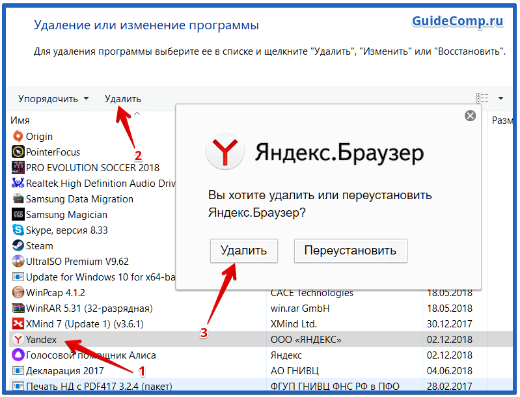The width and height of the screenshot is (520, 397).
Task: Select Печать НД с PDF417 3.2.4 entry
Action: tap(99, 386)
